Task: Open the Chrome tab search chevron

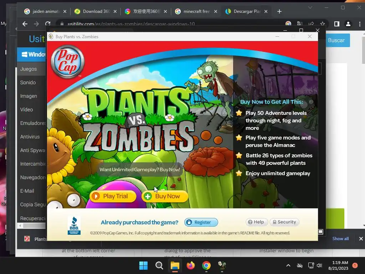Action: click(310, 7)
